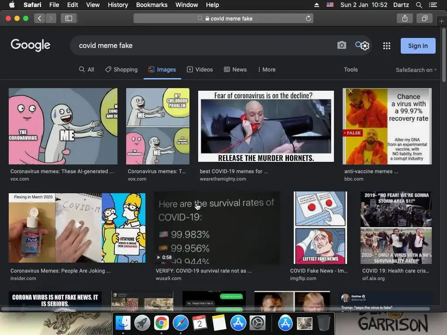
Task: Open the Simpsons #StayHome collage thumbnail
Action: 77,228
